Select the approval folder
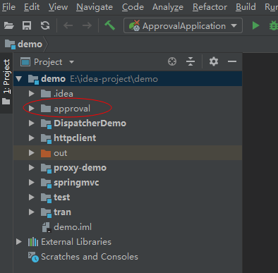Screen dimensions: 278x273 coord(128,109)
